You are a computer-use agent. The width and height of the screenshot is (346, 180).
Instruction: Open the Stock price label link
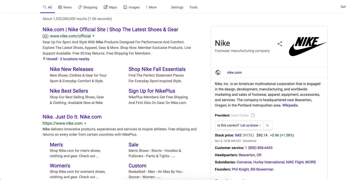click(x=224, y=135)
